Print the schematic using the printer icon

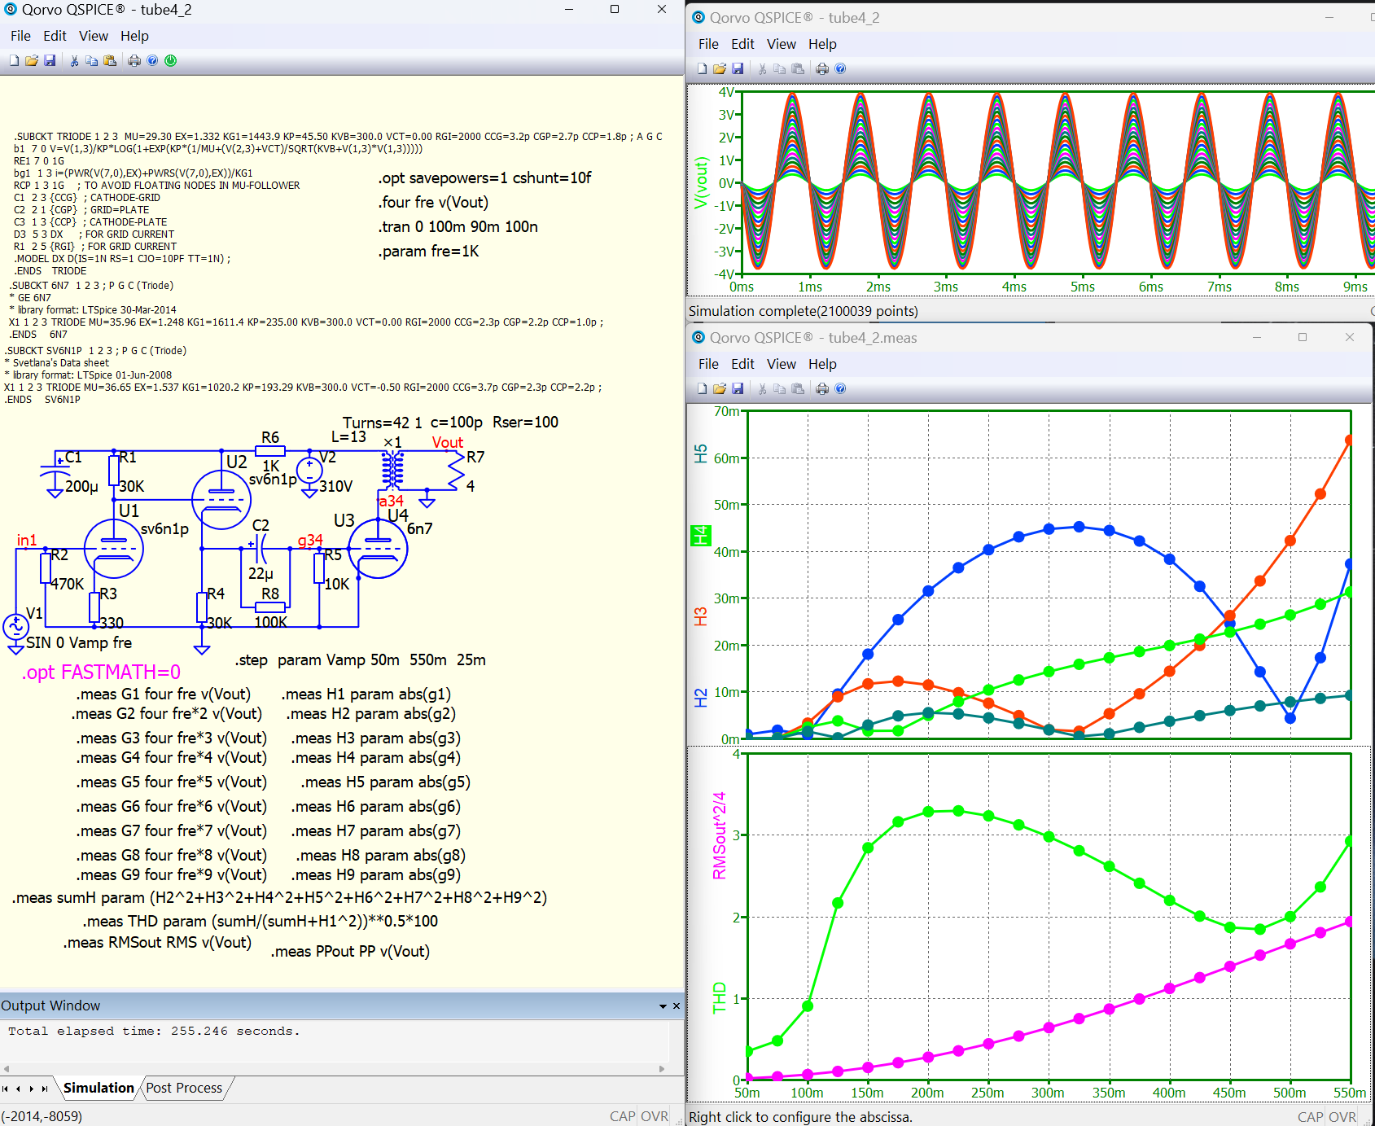[x=134, y=60]
